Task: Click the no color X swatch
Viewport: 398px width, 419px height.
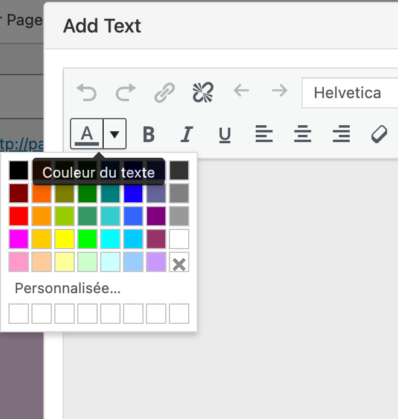Action: [x=179, y=262]
